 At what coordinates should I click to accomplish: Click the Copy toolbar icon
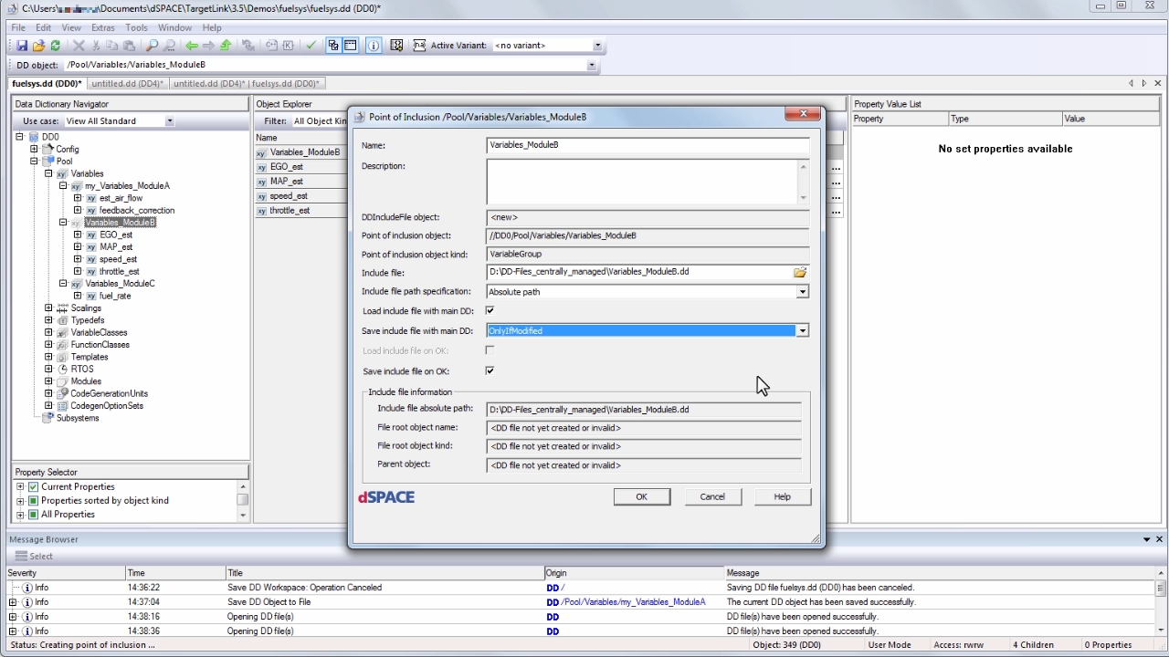111,45
